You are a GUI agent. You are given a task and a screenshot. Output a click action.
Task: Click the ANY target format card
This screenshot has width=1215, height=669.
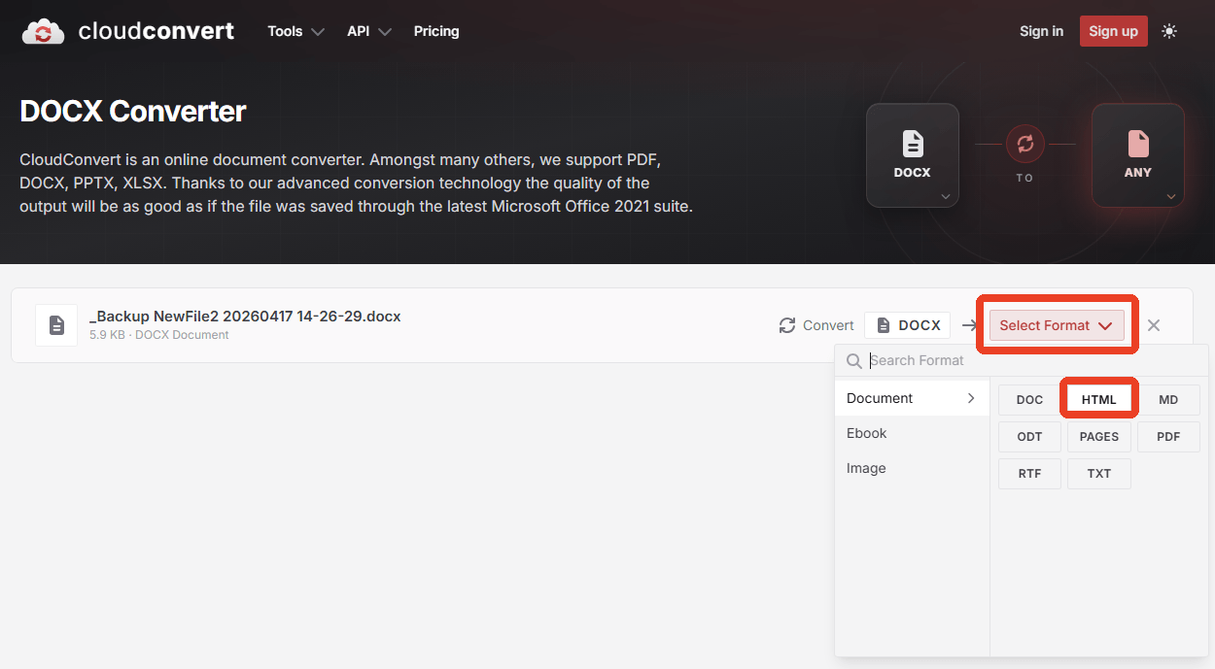[1138, 155]
